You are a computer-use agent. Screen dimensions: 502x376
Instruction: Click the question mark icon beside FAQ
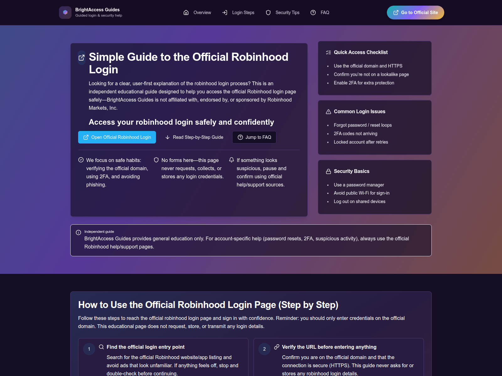tap(313, 13)
